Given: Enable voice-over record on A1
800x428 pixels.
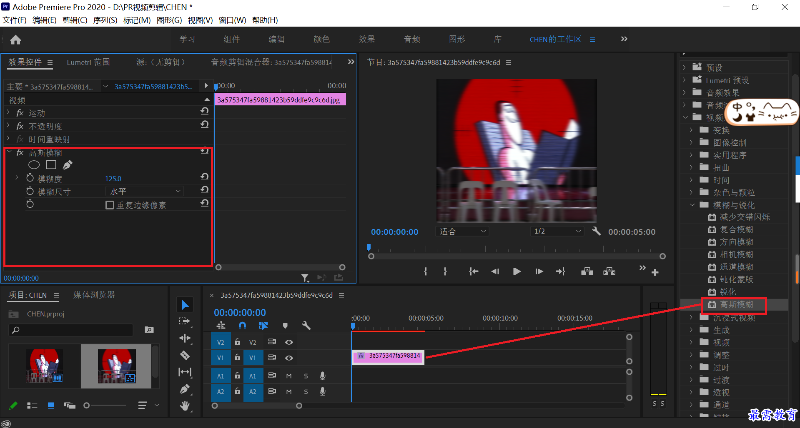Looking at the screenshot, I should (322, 376).
